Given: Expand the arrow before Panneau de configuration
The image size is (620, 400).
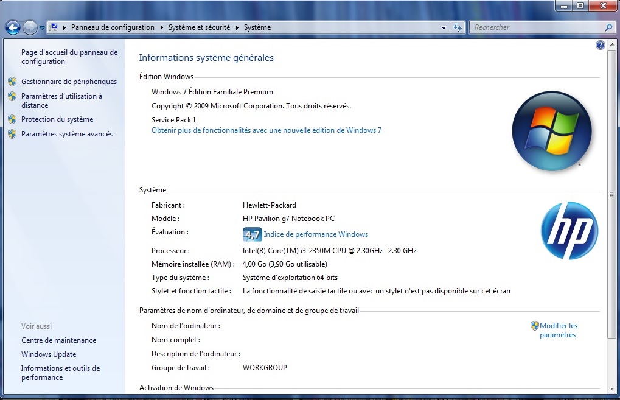Looking at the screenshot, I should [64, 27].
